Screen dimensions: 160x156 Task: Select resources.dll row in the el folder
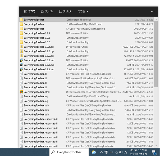click(x=86, y=146)
